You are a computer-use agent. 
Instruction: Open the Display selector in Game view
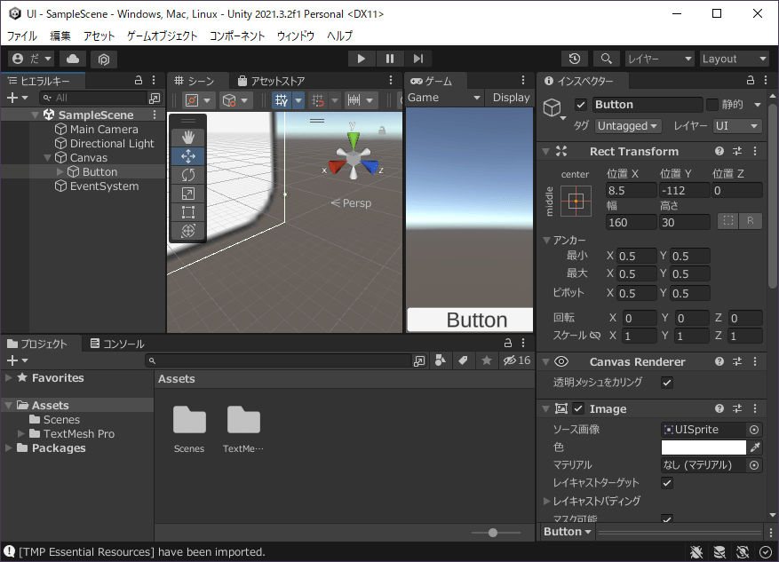(x=510, y=98)
